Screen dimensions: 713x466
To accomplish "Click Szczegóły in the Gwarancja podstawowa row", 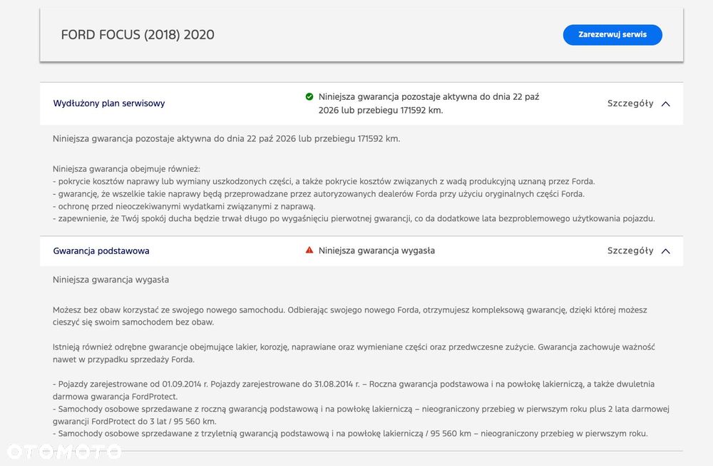I will 630,251.
